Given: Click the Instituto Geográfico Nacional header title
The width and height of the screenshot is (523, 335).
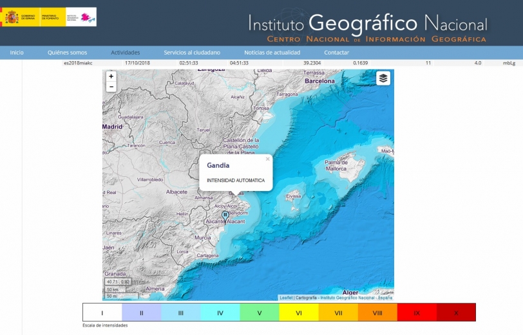Looking at the screenshot, I should [x=368, y=24].
